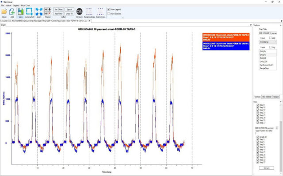Uncheck the Step 37 checkbox under the first file
Viewport: 283px width, 176px height.
(x=258, y=123)
